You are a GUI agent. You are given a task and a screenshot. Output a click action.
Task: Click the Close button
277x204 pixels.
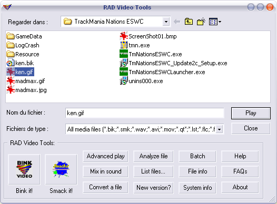tap(251, 128)
